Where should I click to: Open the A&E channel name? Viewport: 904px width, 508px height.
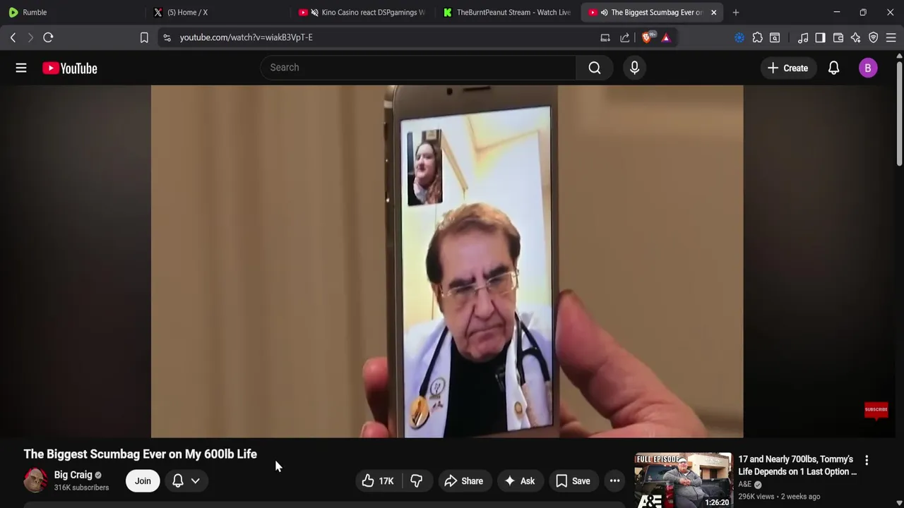(745, 485)
